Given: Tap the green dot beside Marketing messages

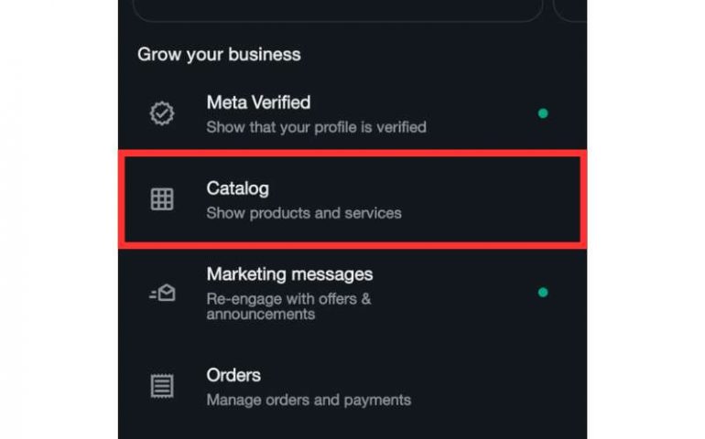Looking at the screenshot, I should 543,293.
